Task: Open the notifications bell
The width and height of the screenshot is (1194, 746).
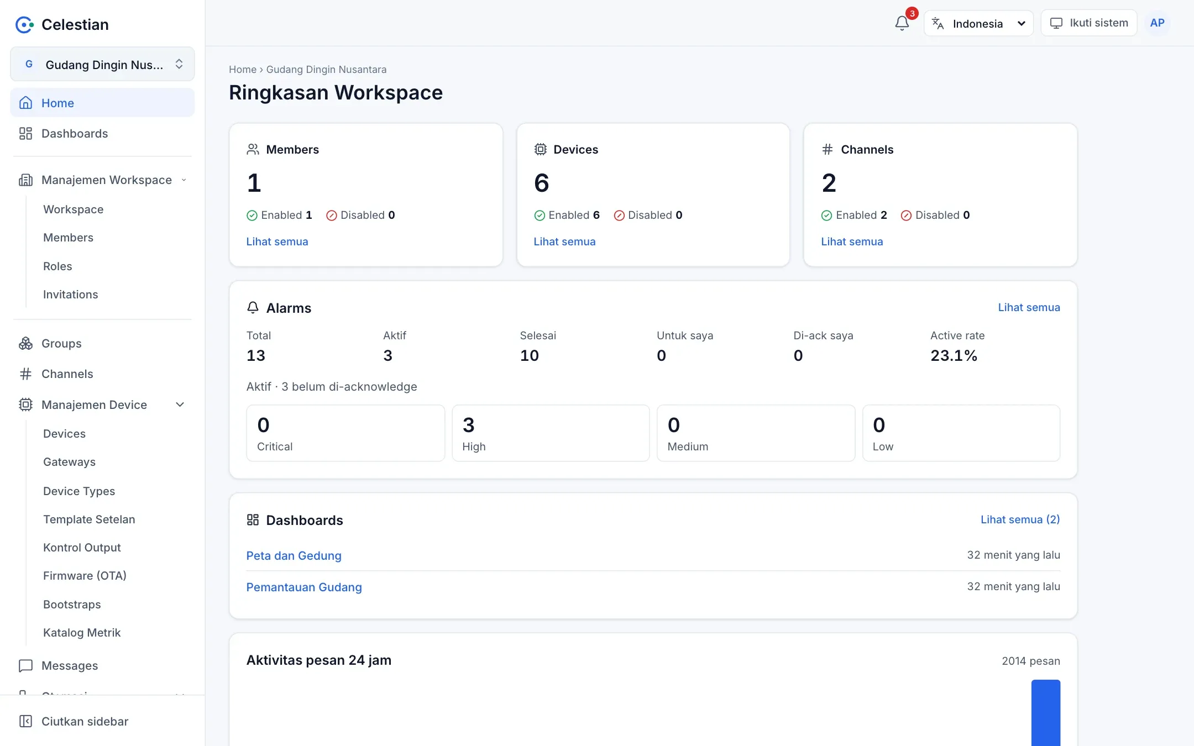Action: click(902, 23)
